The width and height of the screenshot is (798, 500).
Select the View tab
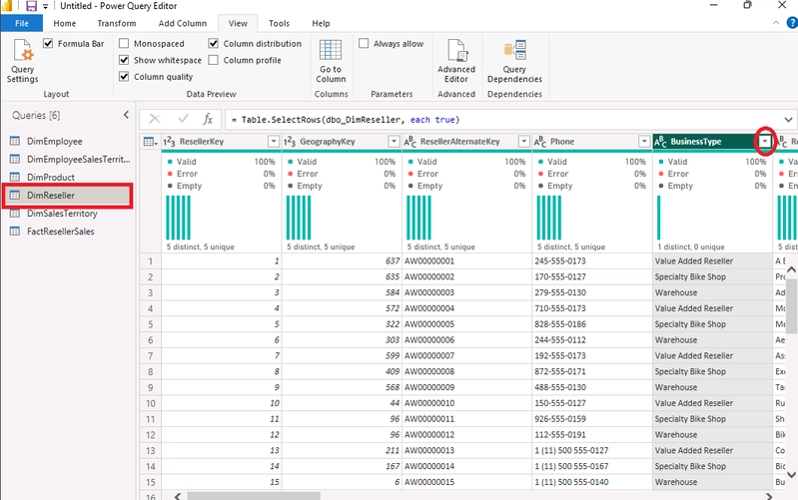point(238,23)
